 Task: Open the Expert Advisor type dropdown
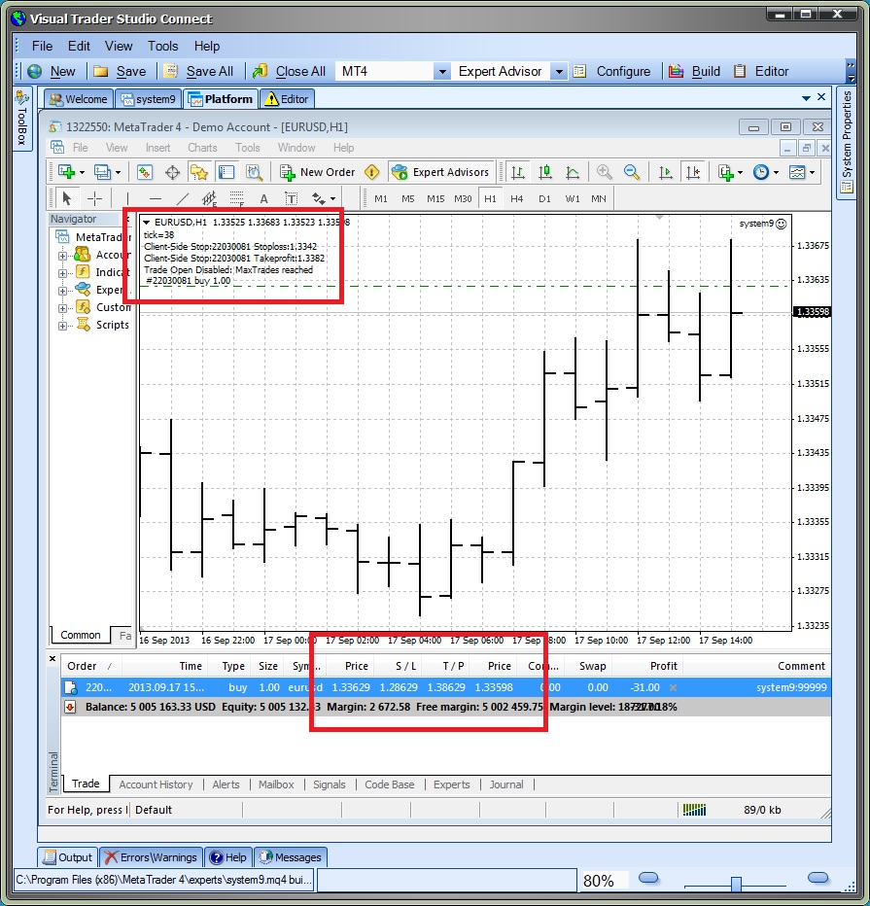559,72
